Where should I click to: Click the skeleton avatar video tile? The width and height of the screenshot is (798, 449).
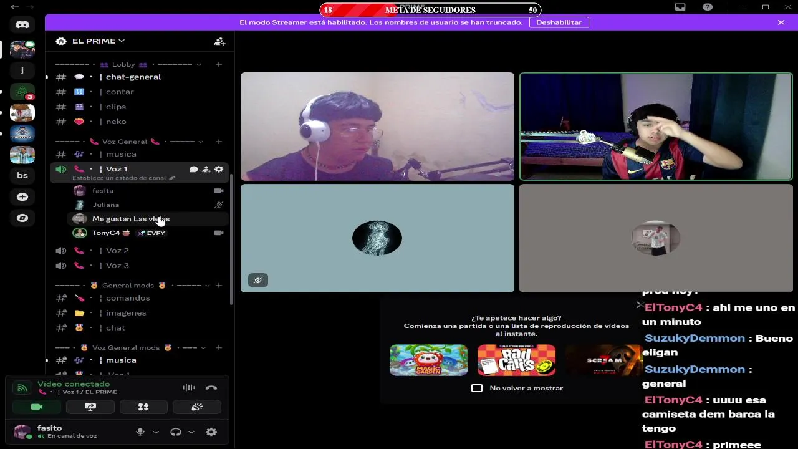coord(377,238)
